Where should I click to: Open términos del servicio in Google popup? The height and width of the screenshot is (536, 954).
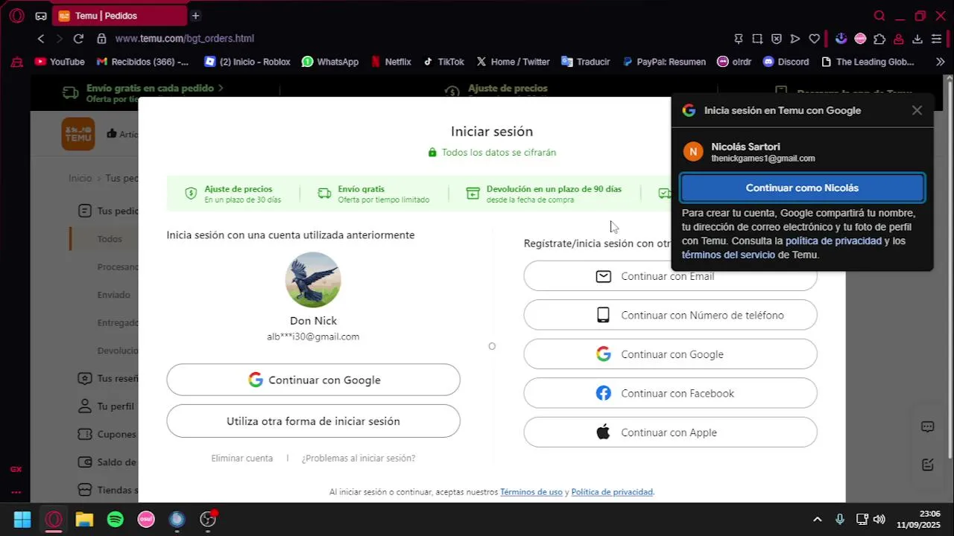tap(728, 255)
